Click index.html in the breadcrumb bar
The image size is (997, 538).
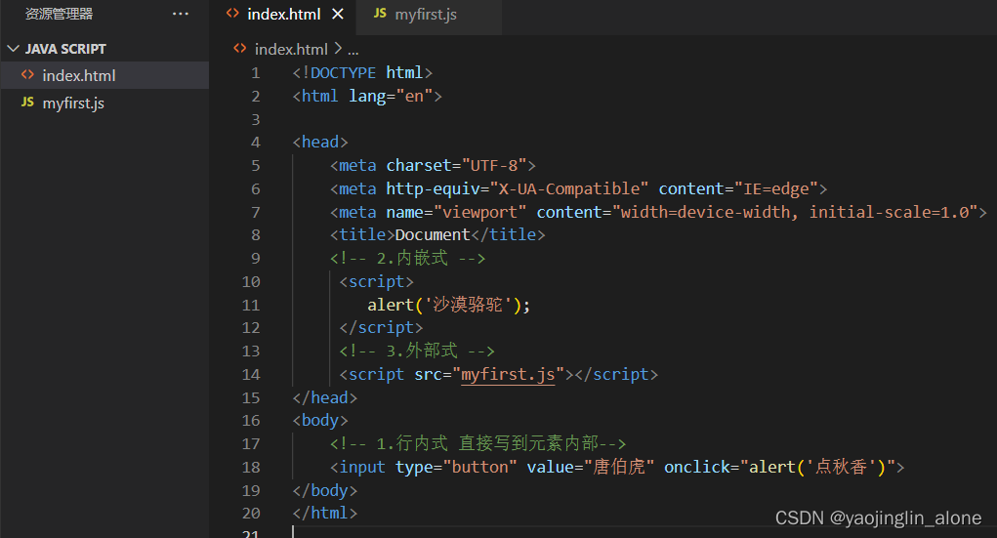[291, 49]
